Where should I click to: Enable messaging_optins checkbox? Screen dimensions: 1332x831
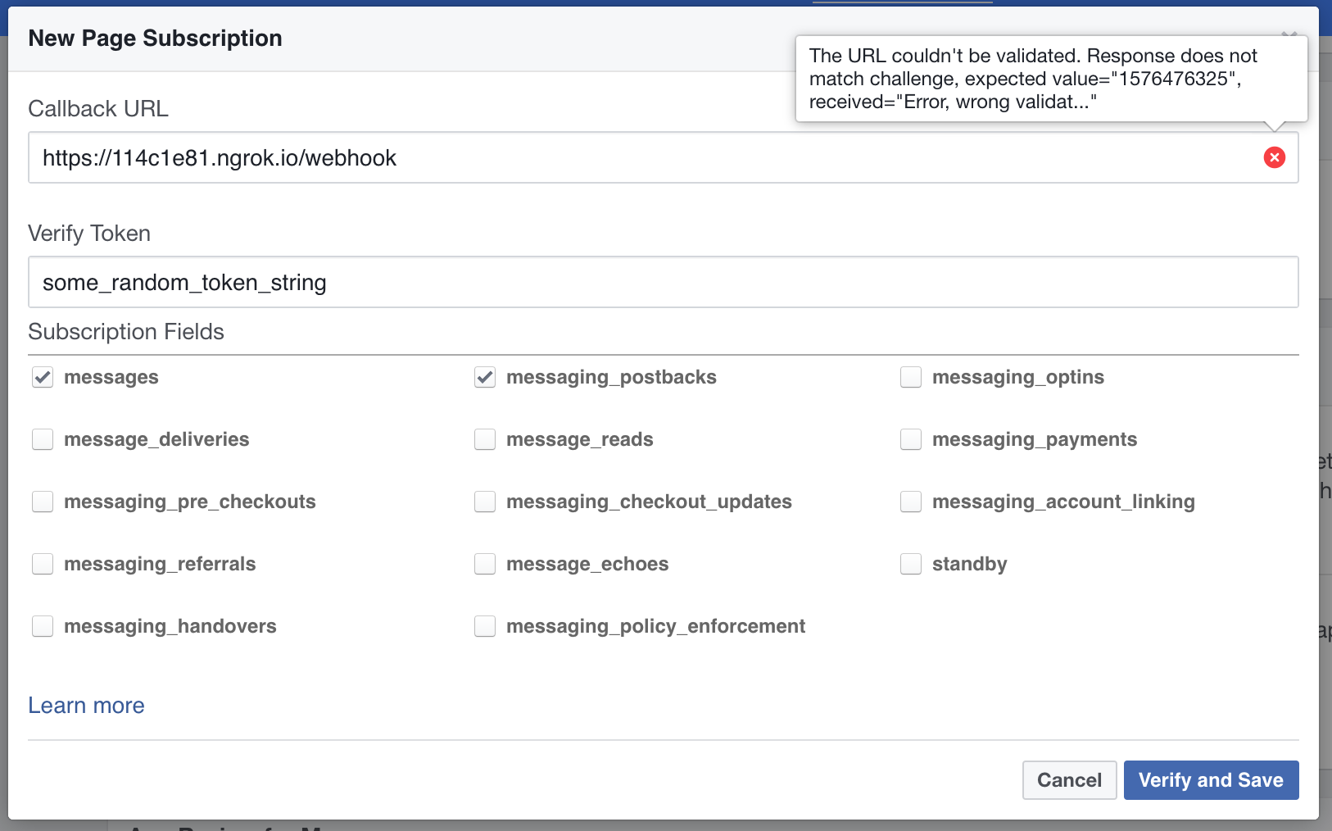pos(911,377)
